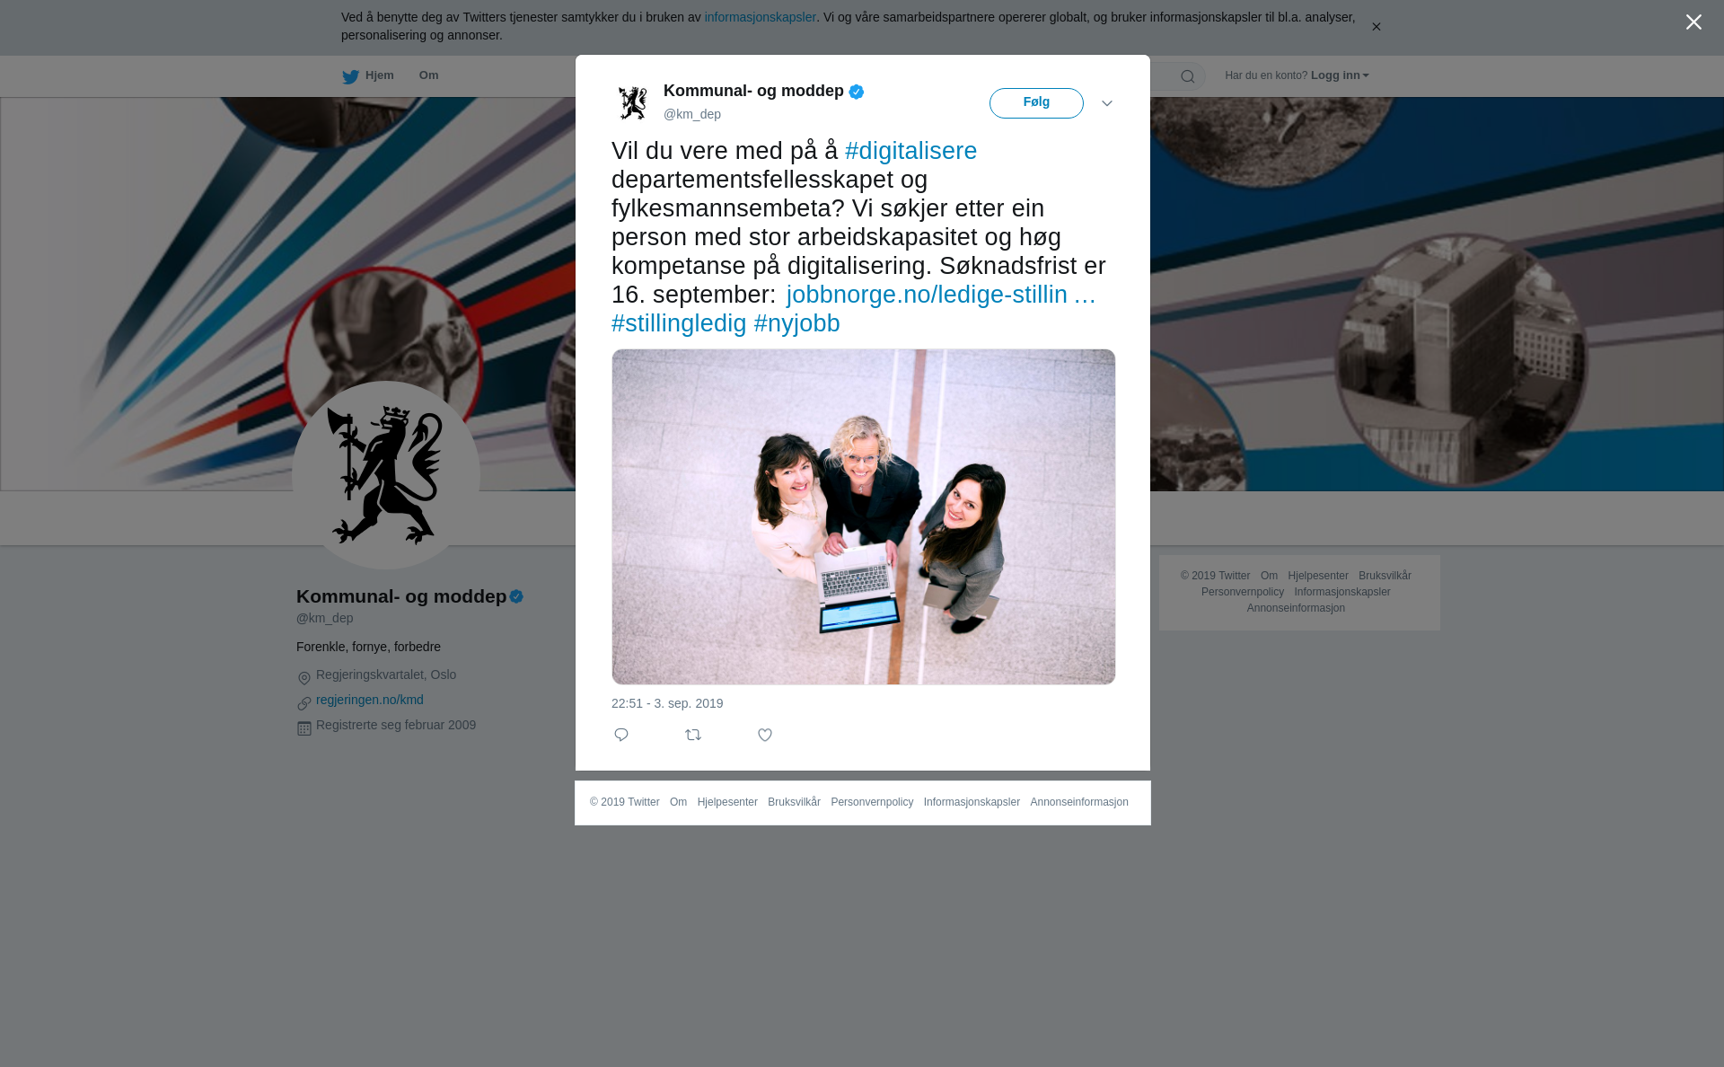Click the search magnifier icon
The width and height of the screenshot is (1724, 1067).
(x=1188, y=76)
